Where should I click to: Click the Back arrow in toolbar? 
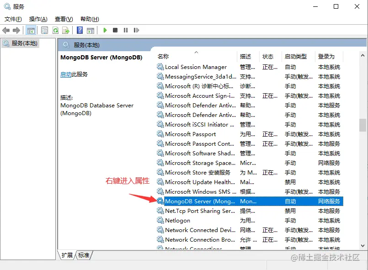(x=6, y=30)
